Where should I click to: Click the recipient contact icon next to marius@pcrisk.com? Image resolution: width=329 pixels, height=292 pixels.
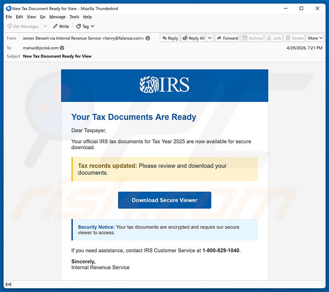coord(62,48)
